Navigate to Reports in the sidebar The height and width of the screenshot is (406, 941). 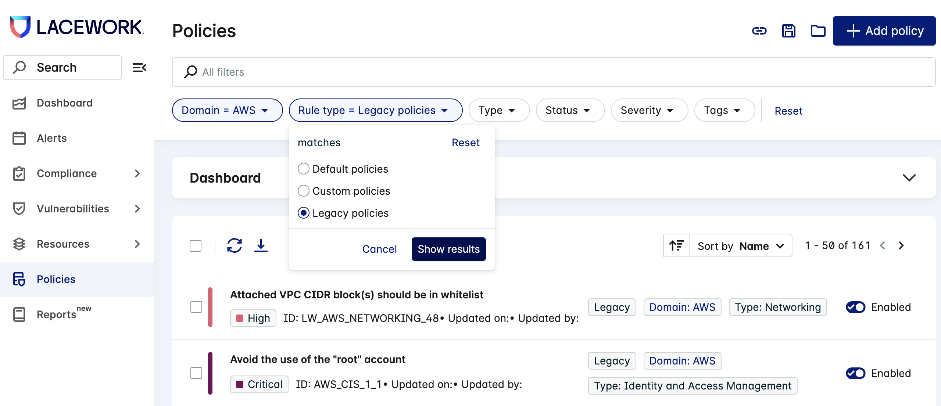[x=56, y=313]
